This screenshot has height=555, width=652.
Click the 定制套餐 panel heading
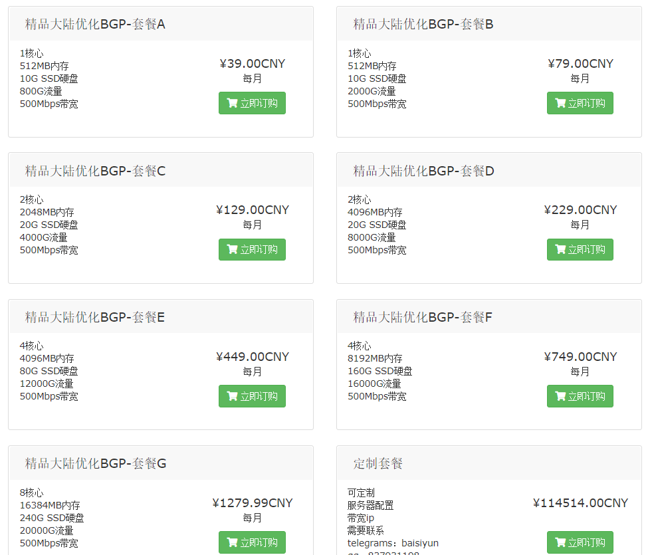click(x=378, y=463)
